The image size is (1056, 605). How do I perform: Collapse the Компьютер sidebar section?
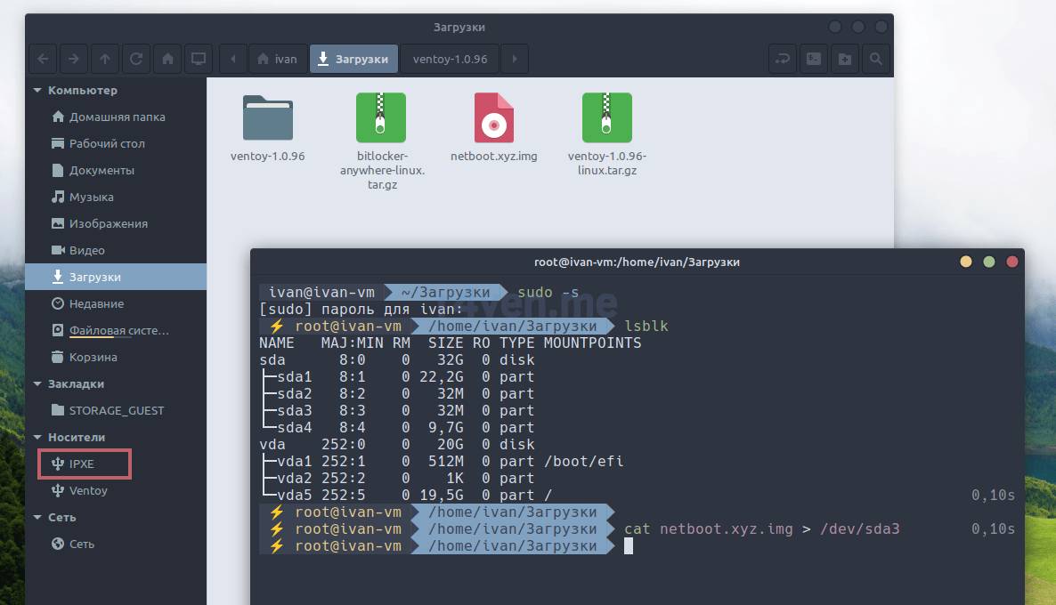click(x=37, y=90)
